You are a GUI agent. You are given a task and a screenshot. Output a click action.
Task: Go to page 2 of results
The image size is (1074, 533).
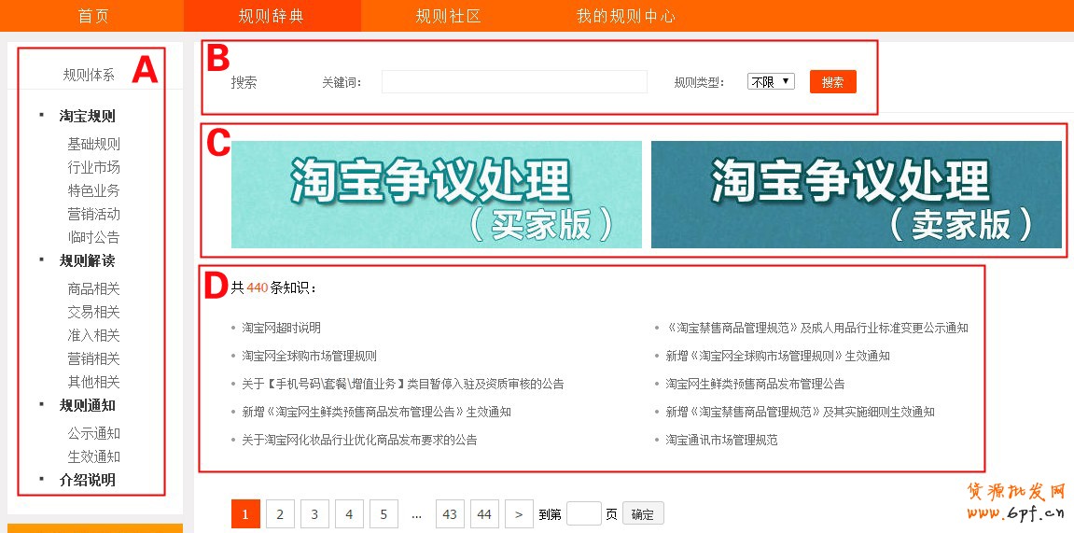pyautogui.click(x=280, y=513)
